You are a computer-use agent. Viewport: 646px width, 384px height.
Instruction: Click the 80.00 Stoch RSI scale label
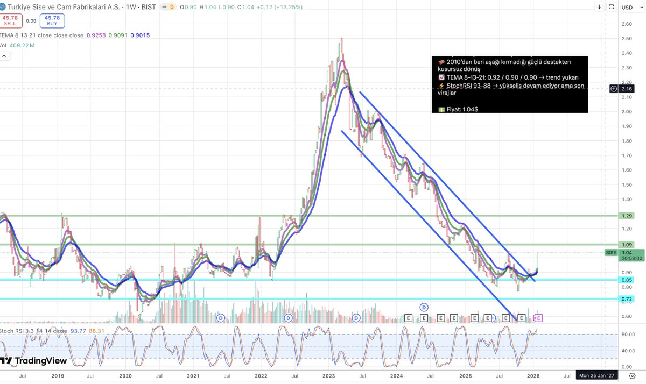[628, 333]
